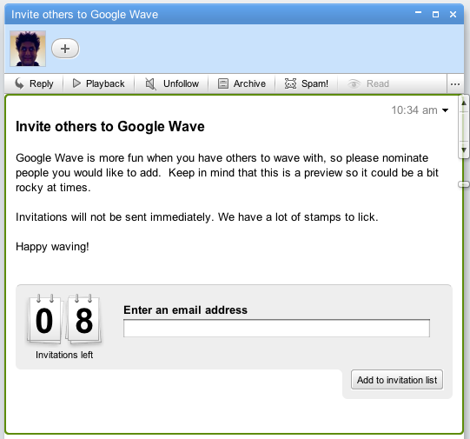Click the email address input field
This screenshot has height=439, width=470.
pos(276,328)
